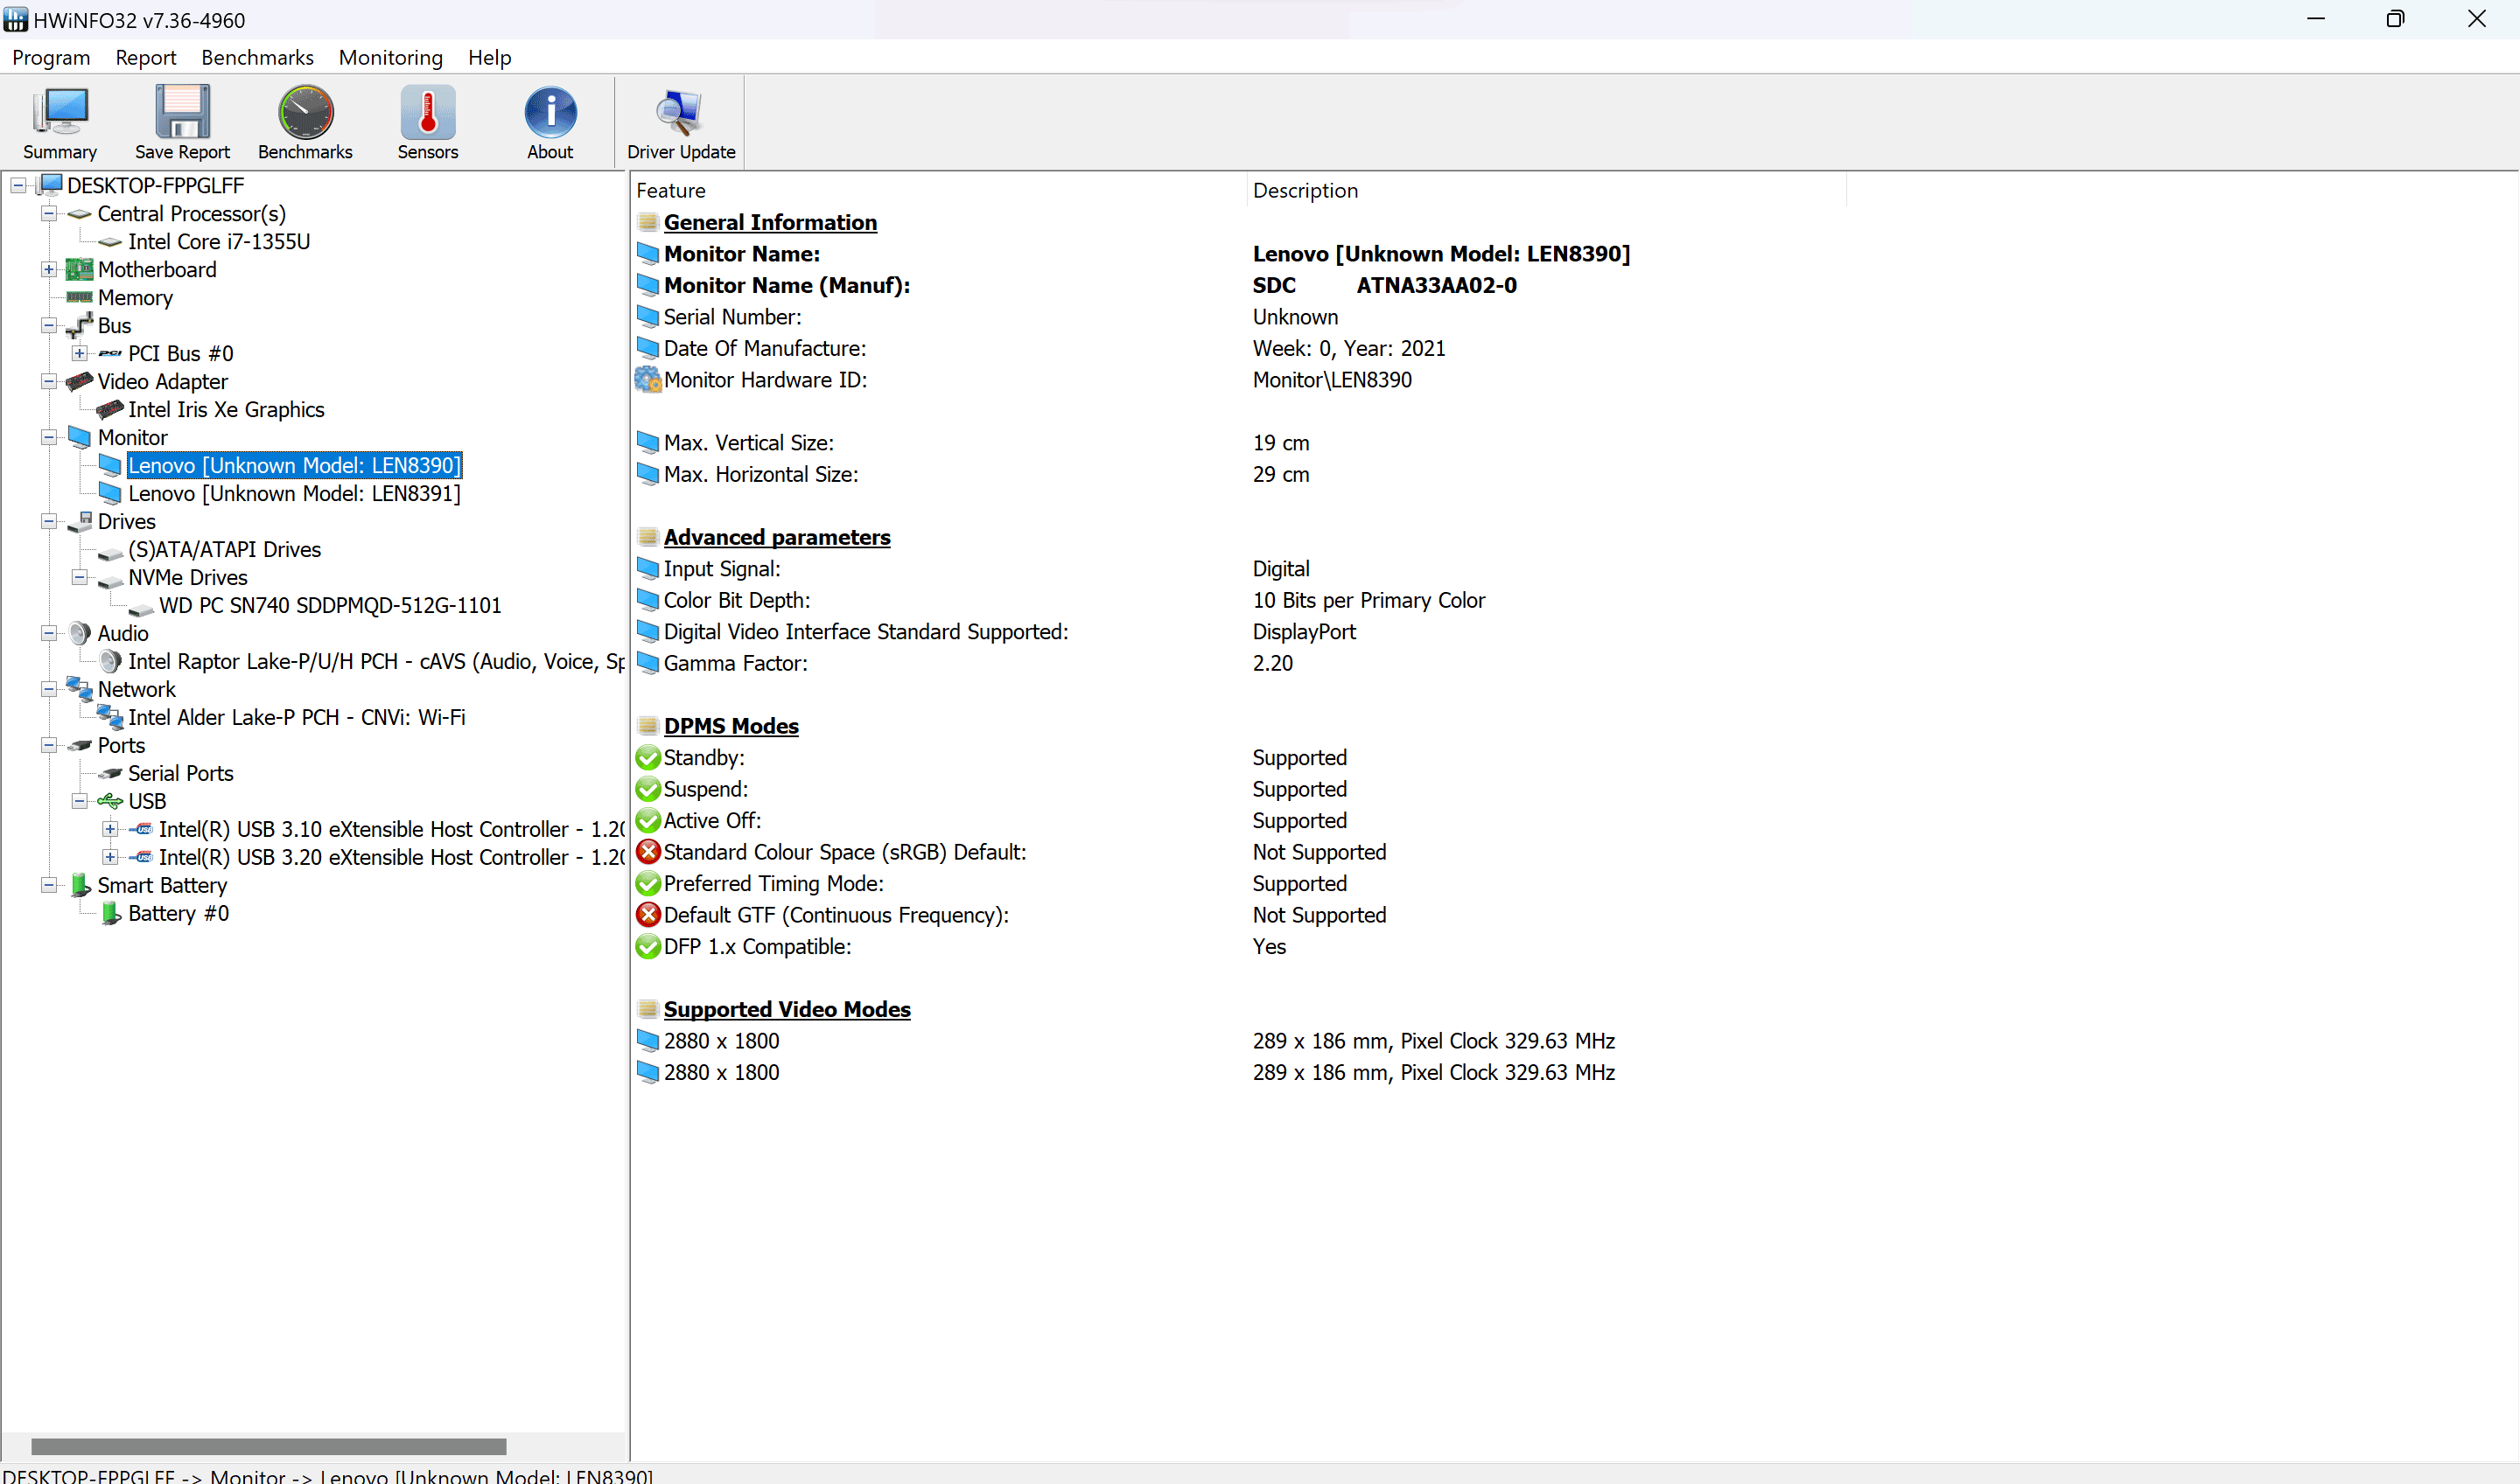
Task: Select (S)ATA/ATAPI Drives entry
Action: [224, 549]
